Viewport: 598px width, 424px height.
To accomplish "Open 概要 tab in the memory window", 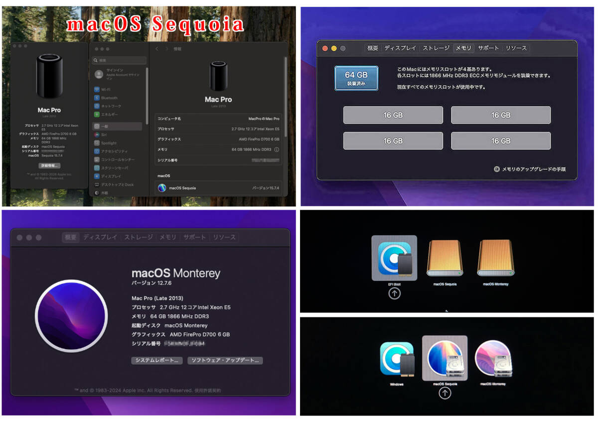I will pos(373,48).
